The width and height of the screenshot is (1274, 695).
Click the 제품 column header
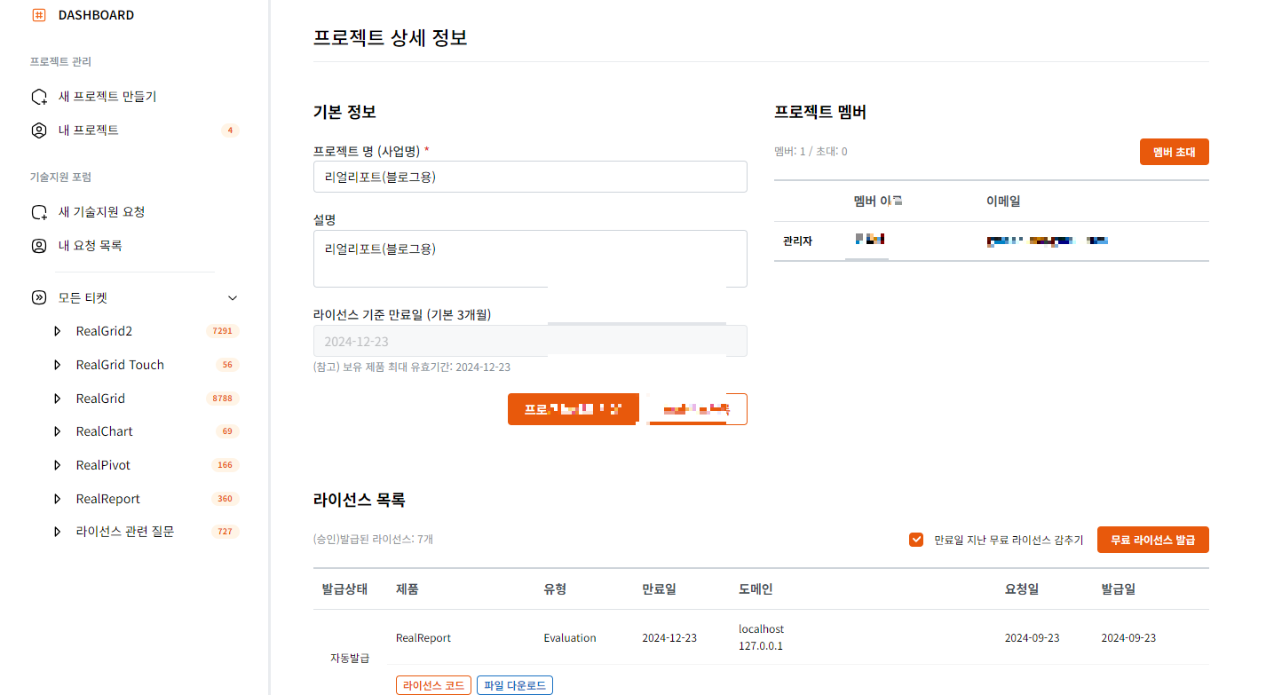pyautogui.click(x=408, y=588)
